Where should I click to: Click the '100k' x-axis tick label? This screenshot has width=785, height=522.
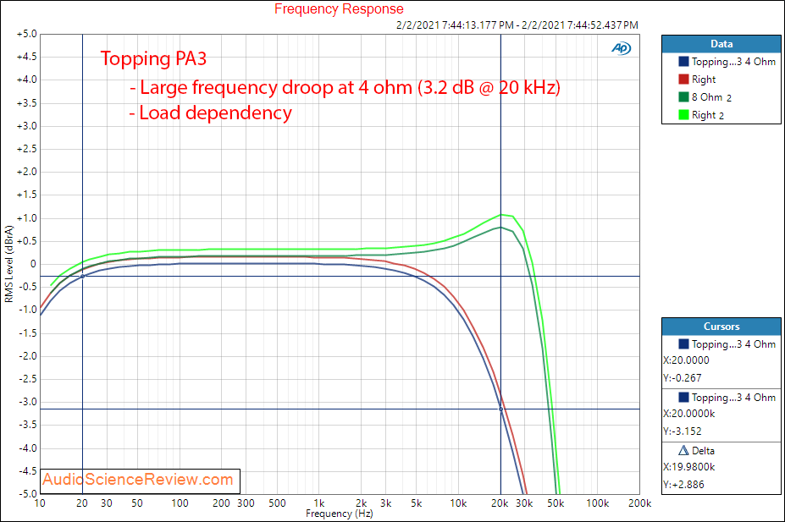point(598,503)
